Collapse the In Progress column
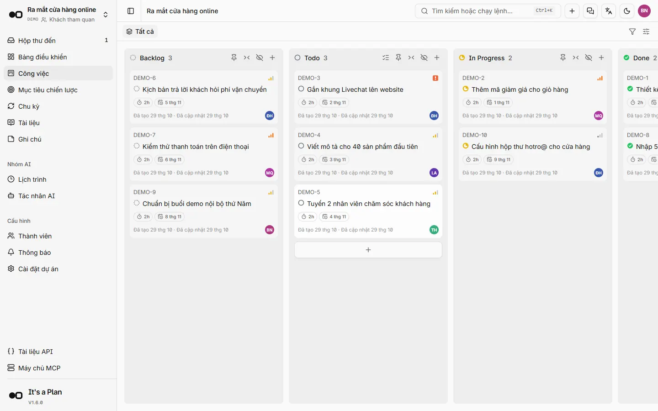This screenshot has height=411, width=658. pyautogui.click(x=576, y=58)
